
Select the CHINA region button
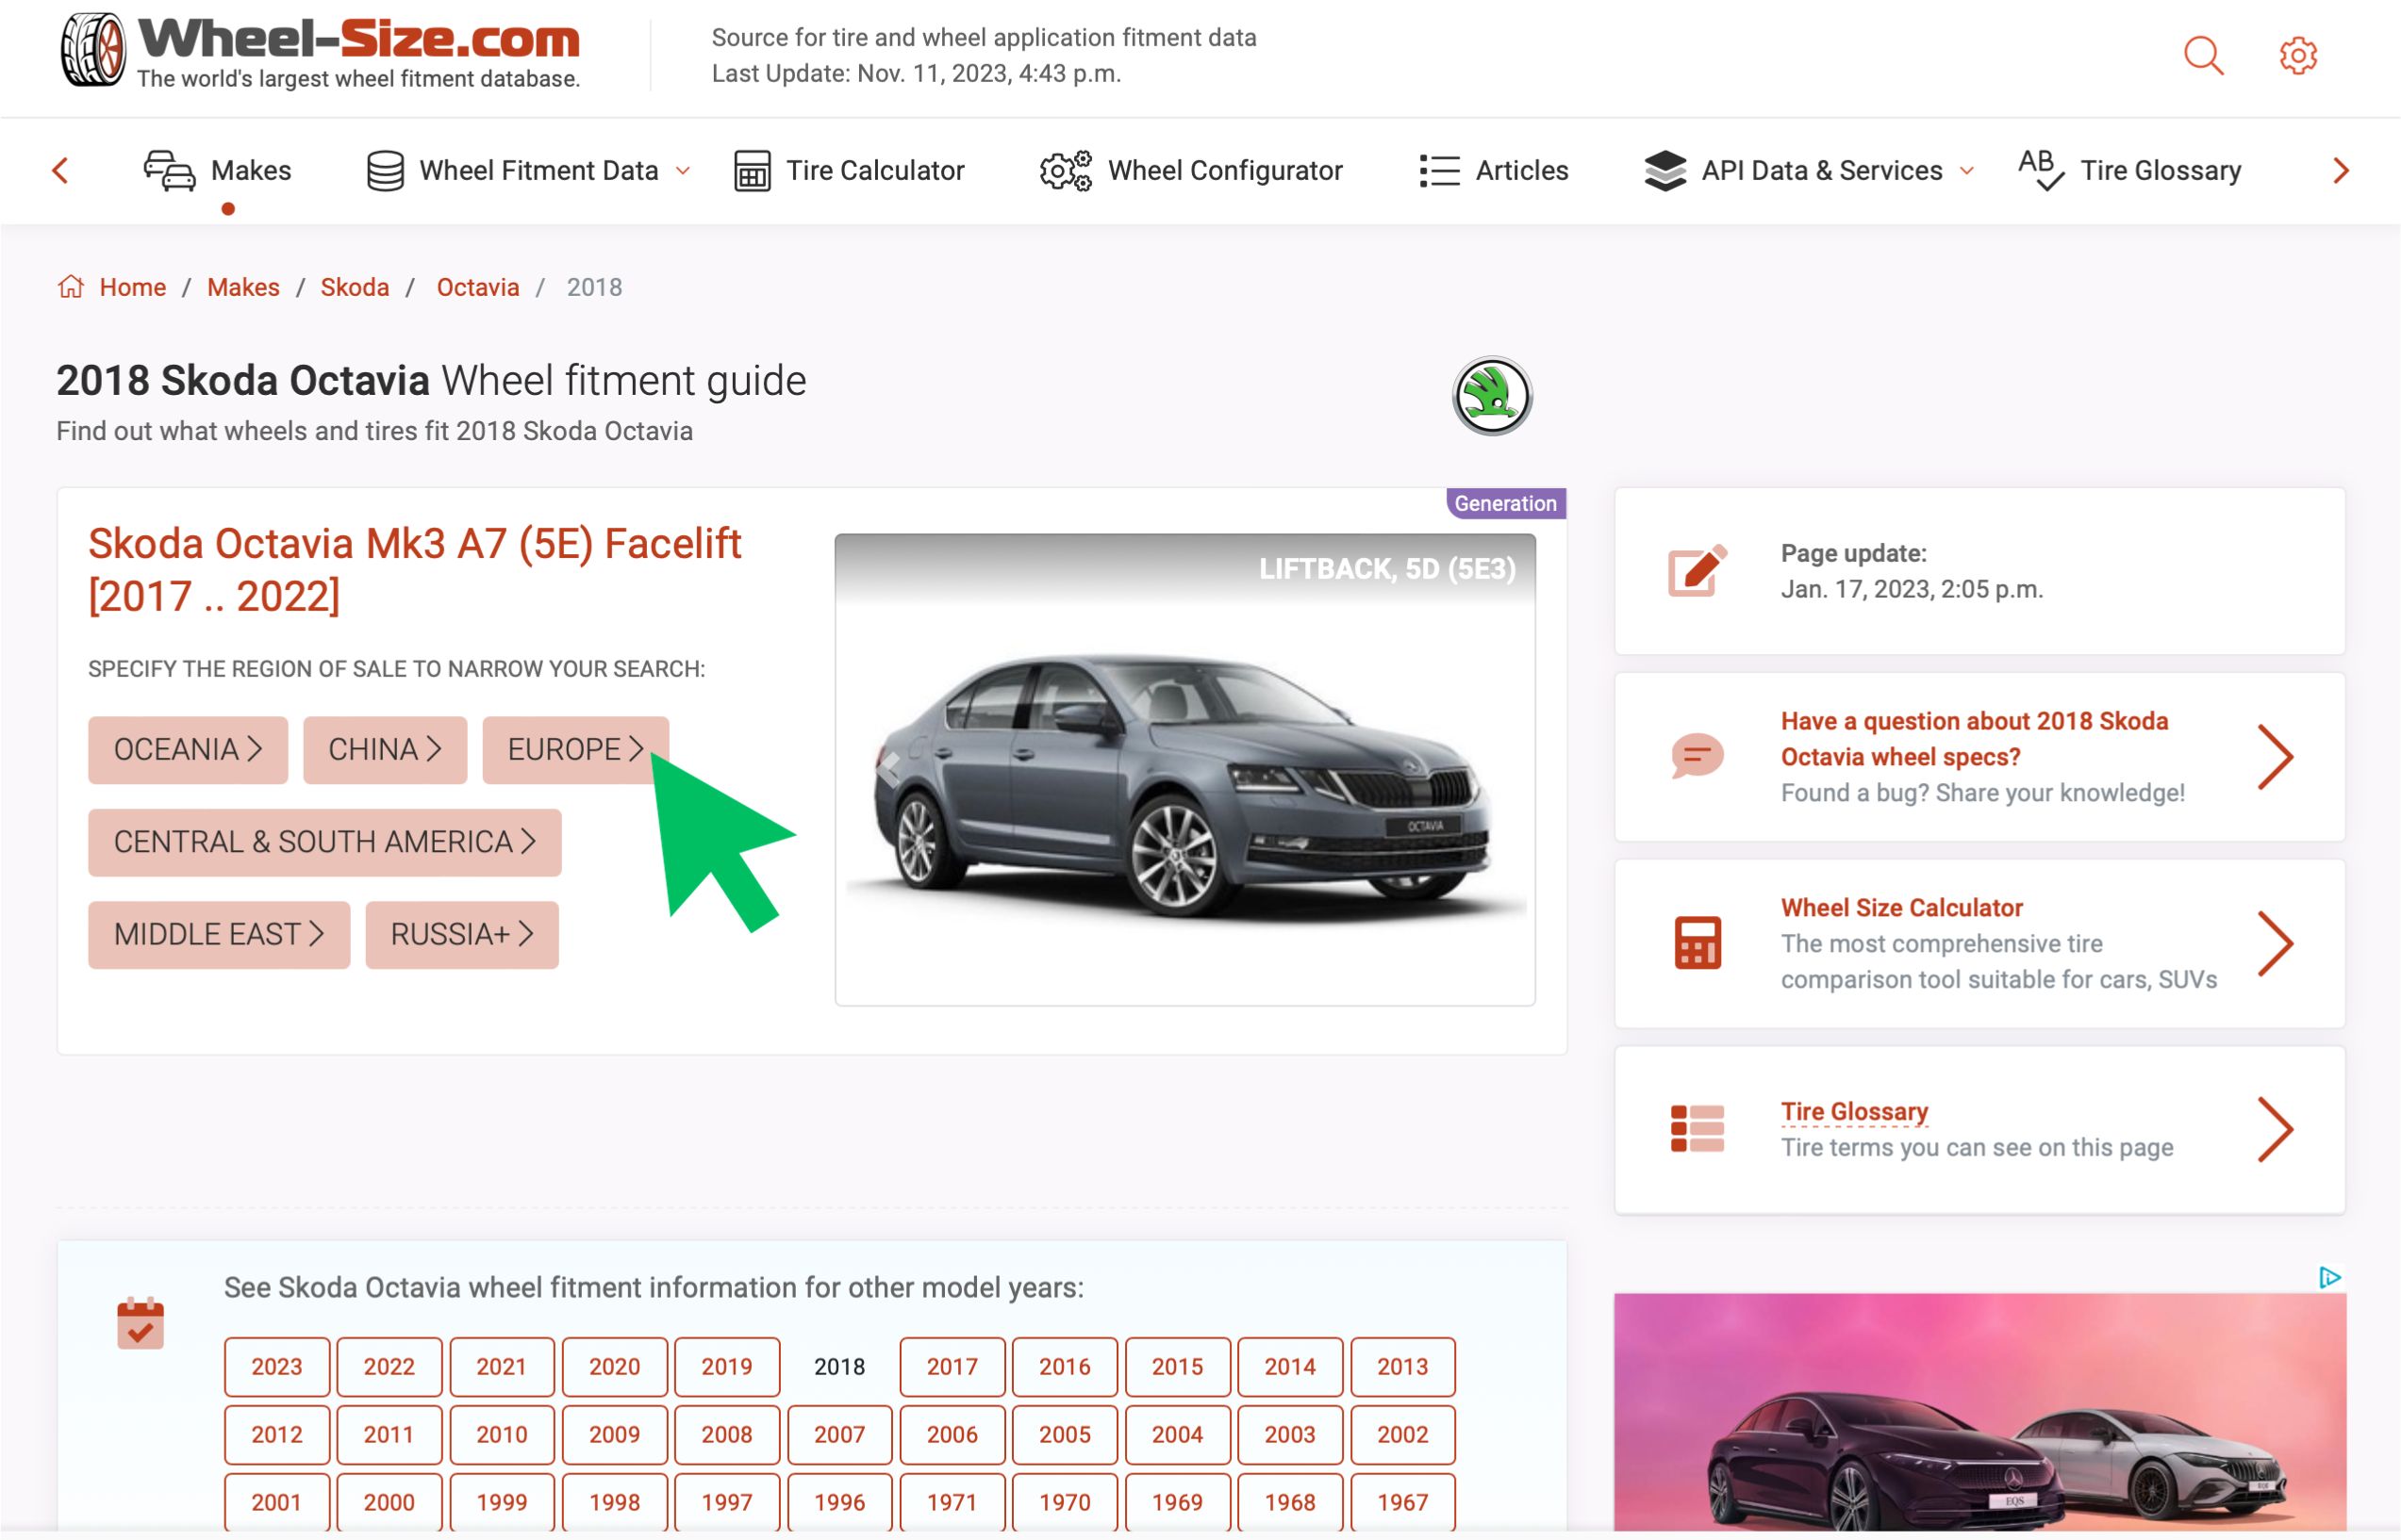pyautogui.click(x=385, y=750)
